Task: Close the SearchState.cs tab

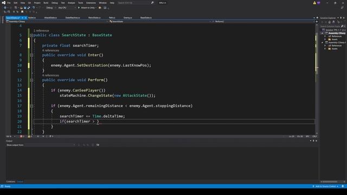Action: point(25,18)
